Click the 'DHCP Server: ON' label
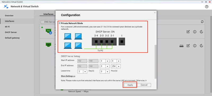The width and height of the screenshot is (212, 96). (105, 32)
